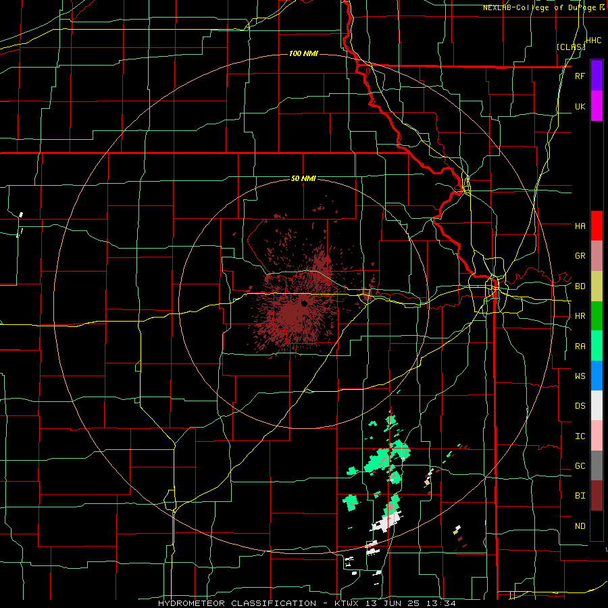Click the BI brown legend swatch
This screenshot has width=608, height=608.
[597, 496]
